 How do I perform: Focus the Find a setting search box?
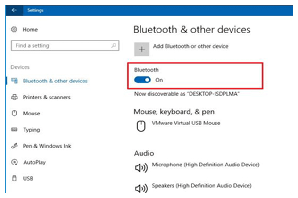(65, 46)
